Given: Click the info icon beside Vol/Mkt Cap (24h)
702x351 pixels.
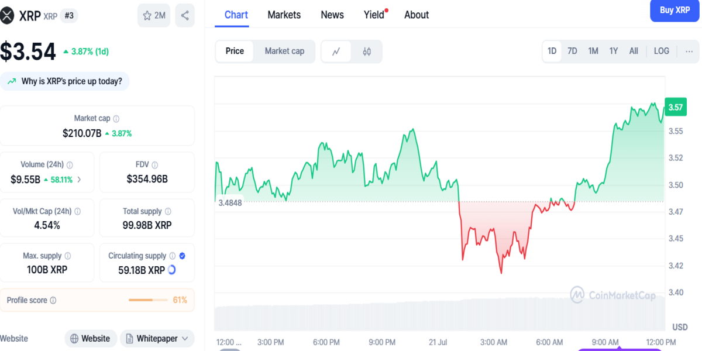Looking at the screenshot, I should [77, 212].
